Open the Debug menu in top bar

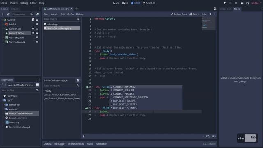click(x=24, y=3)
